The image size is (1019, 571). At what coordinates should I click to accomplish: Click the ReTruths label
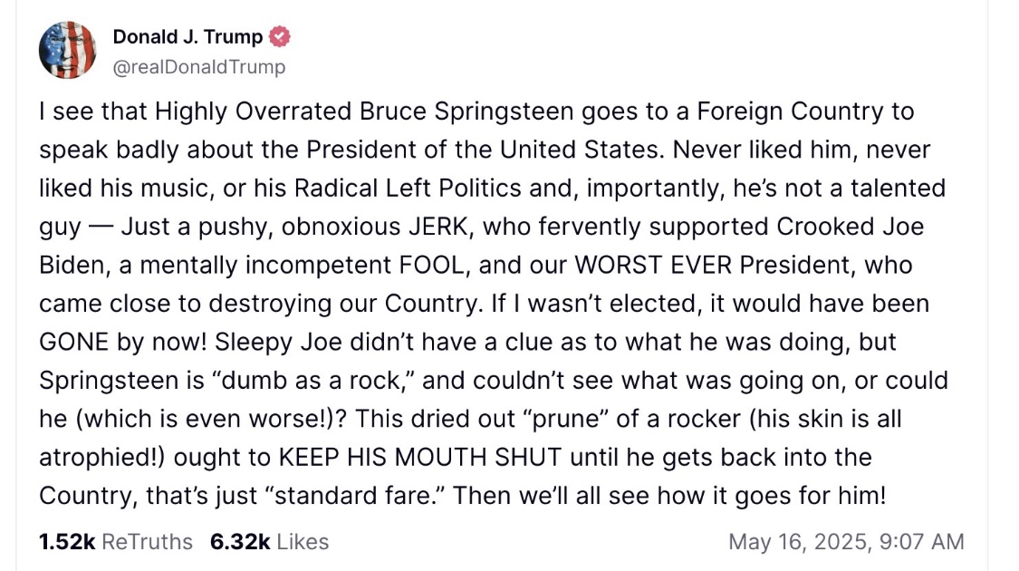[147, 542]
